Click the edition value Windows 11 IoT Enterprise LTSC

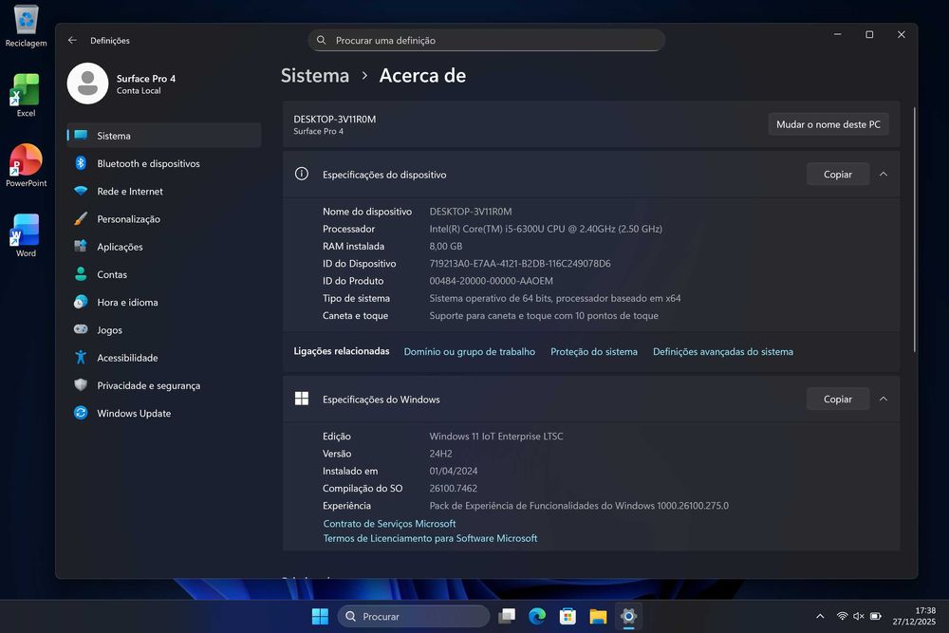[495, 437]
